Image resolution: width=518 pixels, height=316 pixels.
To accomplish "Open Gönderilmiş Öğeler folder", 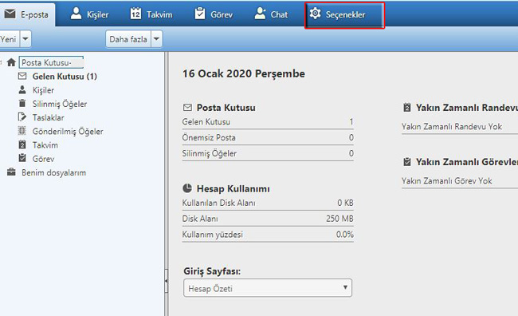I will (x=68, y=132).
